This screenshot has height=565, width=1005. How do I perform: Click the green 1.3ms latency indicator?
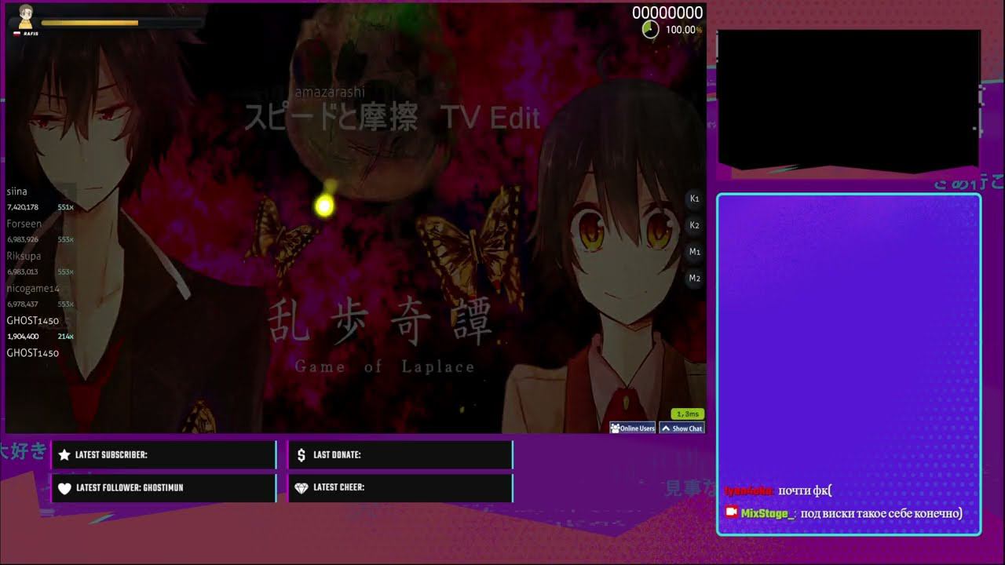pyautogui.click(x=687, y=414)
